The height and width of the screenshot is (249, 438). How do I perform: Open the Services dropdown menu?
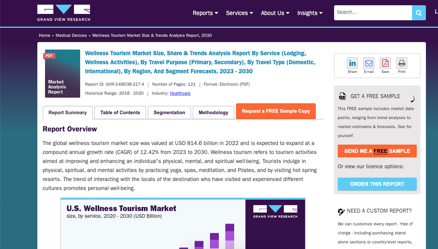click(239, 13)
